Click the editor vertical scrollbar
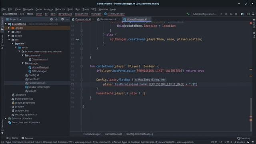The image size is (256, 144). [x=251, y=114]
